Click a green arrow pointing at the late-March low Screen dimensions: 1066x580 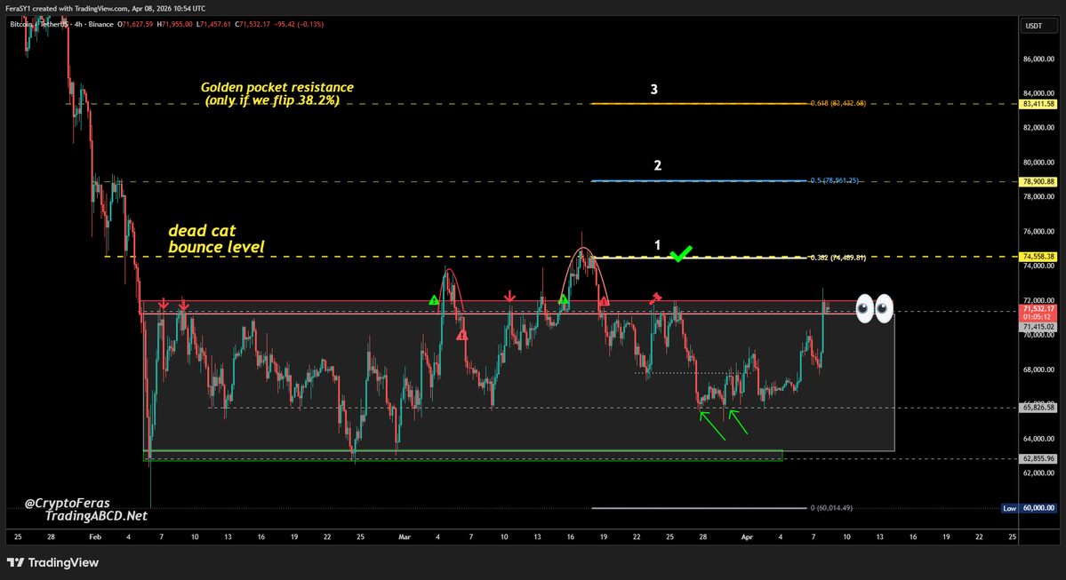[707, 419]
